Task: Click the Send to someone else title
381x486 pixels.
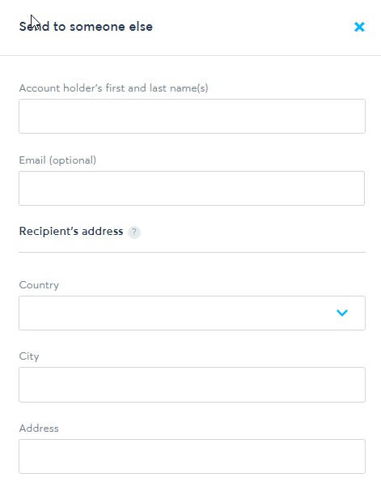Action: click(86, 27)
